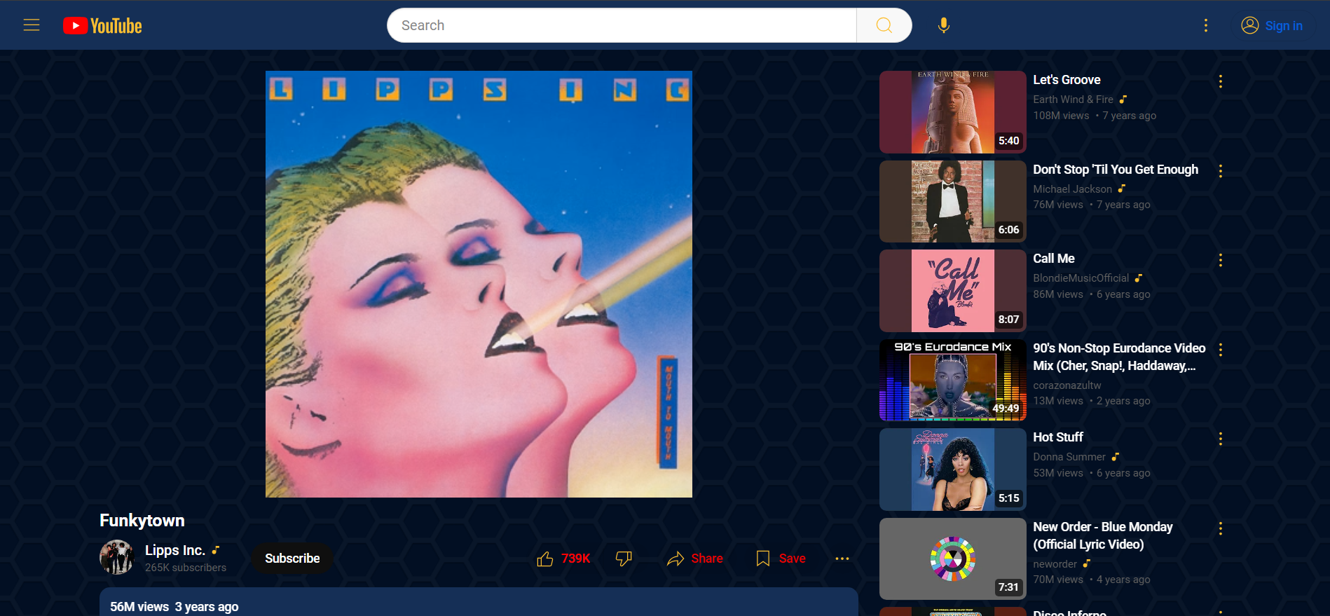Open Don't Stop 'Til You Get Enough thumbnail

point(953,201)
